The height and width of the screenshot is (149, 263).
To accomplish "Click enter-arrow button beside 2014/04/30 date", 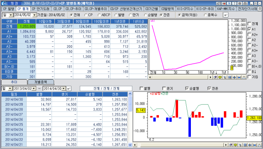I will [x=69, y=89].
